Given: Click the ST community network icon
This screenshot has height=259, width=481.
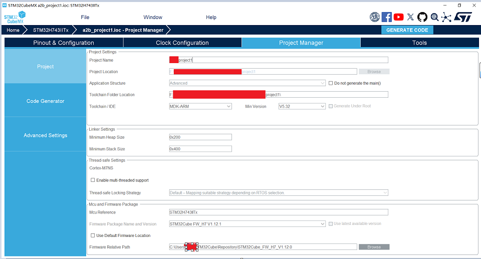Looking at the screenshot, I should coord(446,17).
